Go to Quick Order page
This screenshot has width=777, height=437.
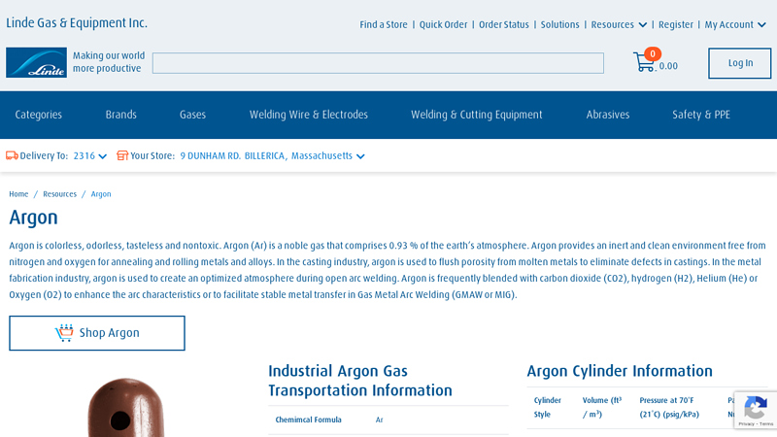[443, 24]
